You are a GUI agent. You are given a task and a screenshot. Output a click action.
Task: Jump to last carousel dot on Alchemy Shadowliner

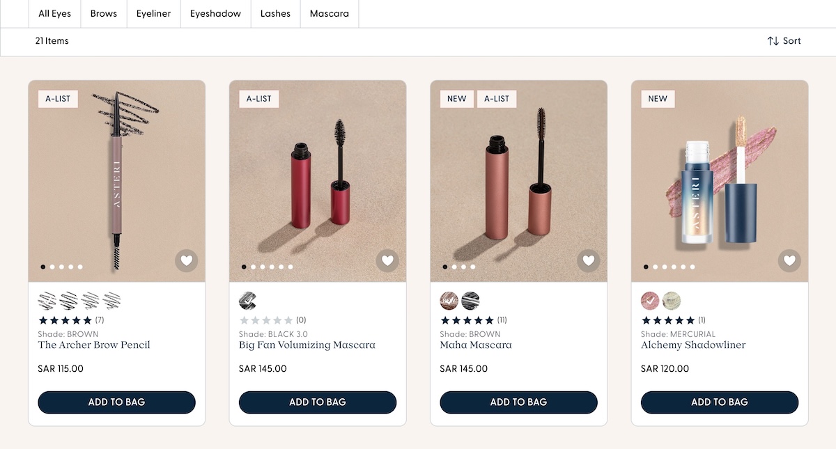(692, 267)
